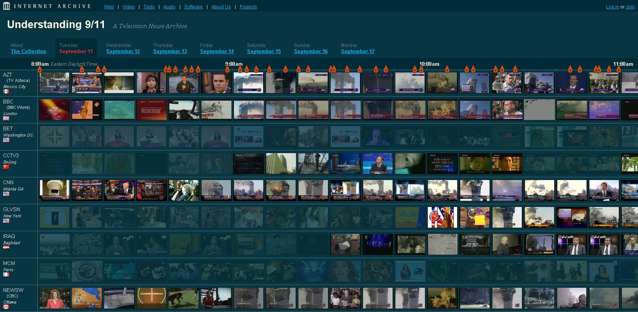
Task: Go to the Friday September 14 tab
Action: click(x=217, y=52)
